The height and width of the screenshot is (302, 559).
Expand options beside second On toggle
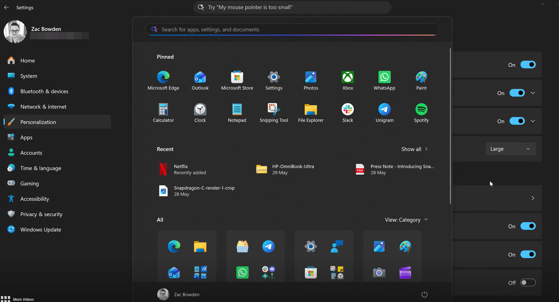533,93
